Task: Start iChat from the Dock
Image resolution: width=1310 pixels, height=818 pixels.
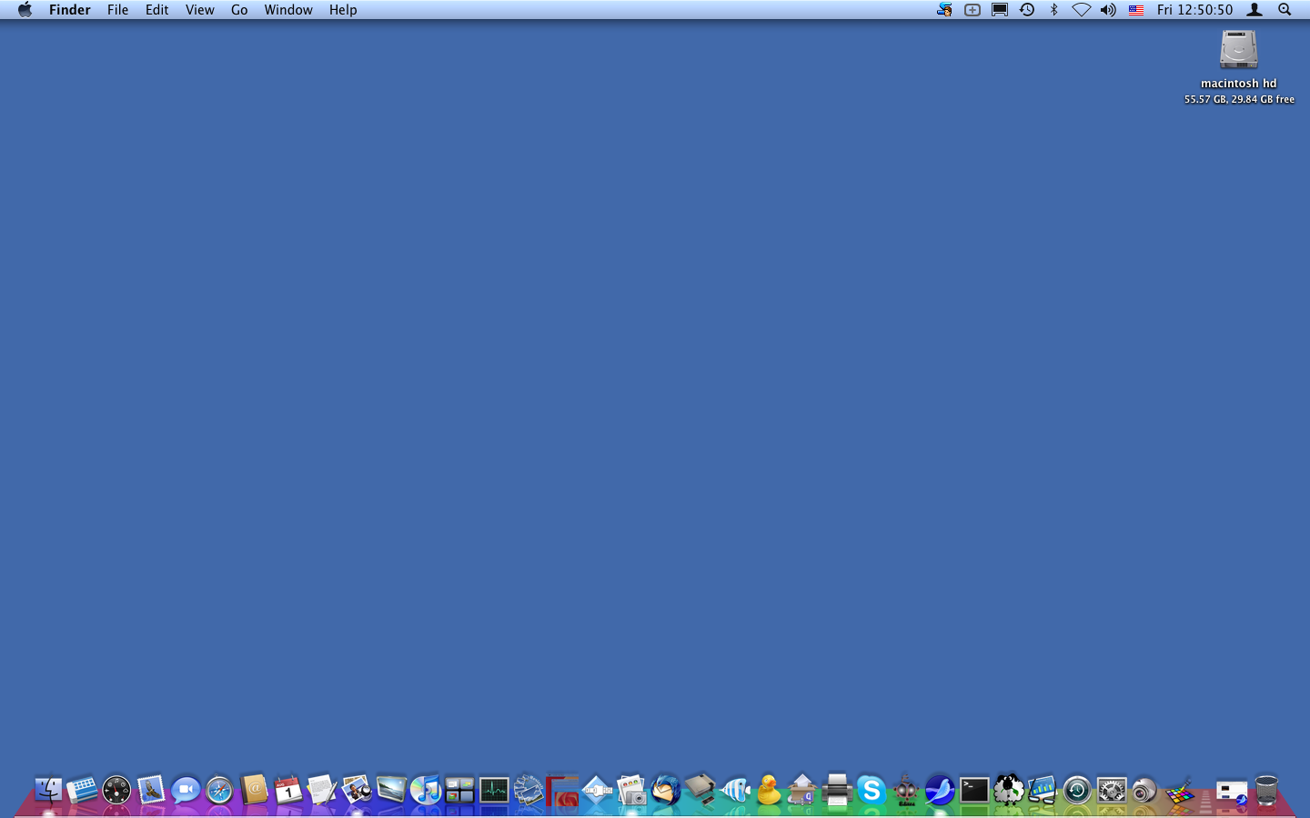Action: (x=185, y=792)
